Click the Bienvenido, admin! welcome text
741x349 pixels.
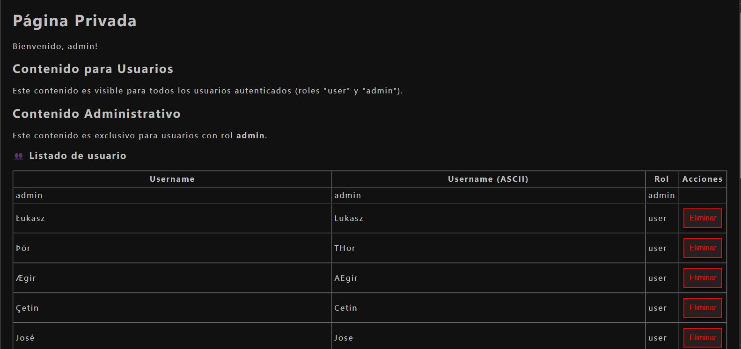(x=55, y=46)
